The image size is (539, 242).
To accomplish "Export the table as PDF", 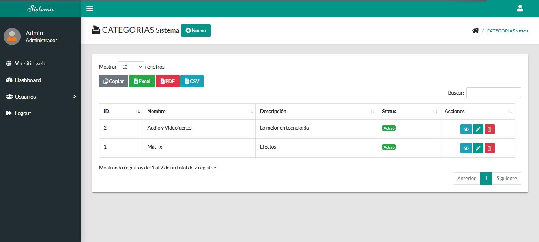I will click(168, 81).
